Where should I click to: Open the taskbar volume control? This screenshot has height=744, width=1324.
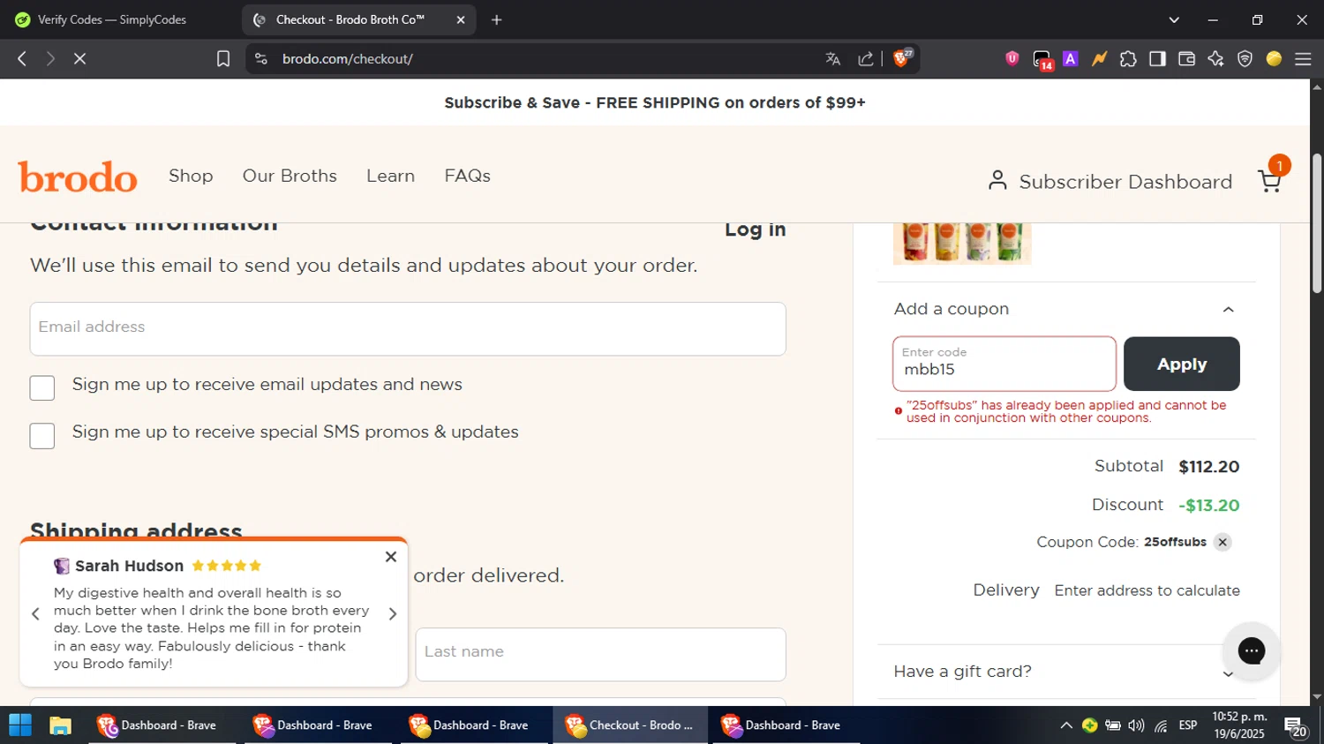[1136, 725]
